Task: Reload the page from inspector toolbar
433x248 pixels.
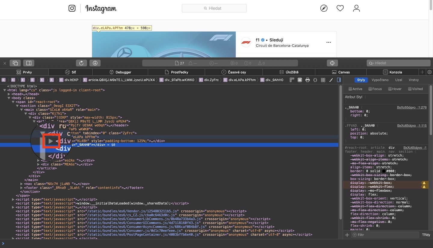Action: 81,63
